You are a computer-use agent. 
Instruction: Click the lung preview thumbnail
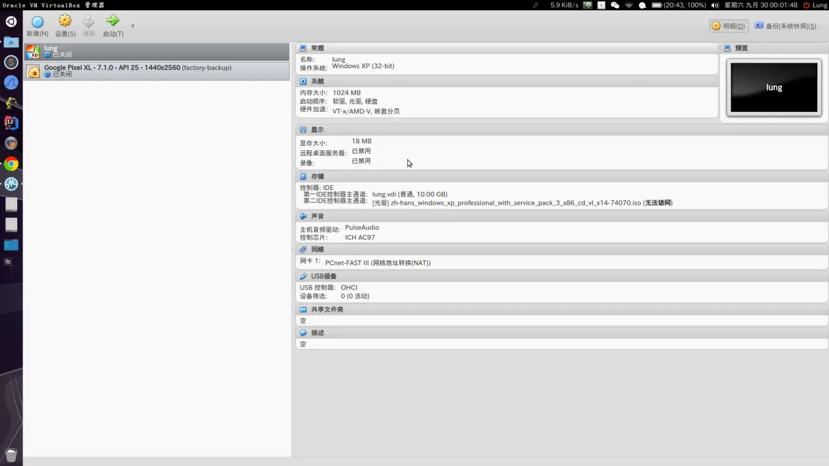(774, 88)
